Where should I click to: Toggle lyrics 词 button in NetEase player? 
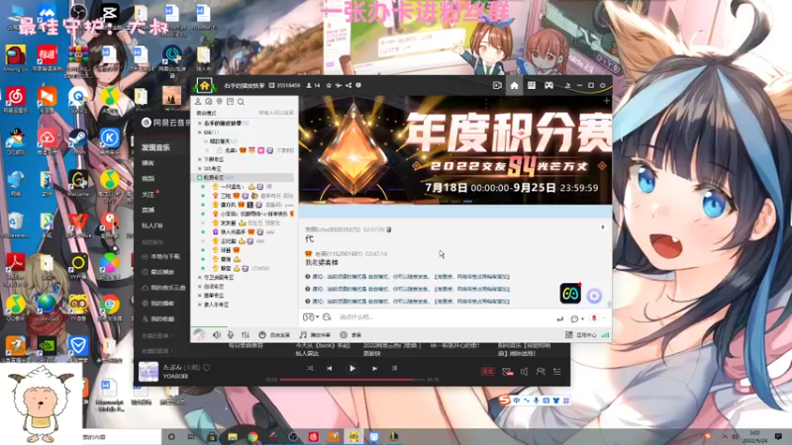click(x=394, y=369)
